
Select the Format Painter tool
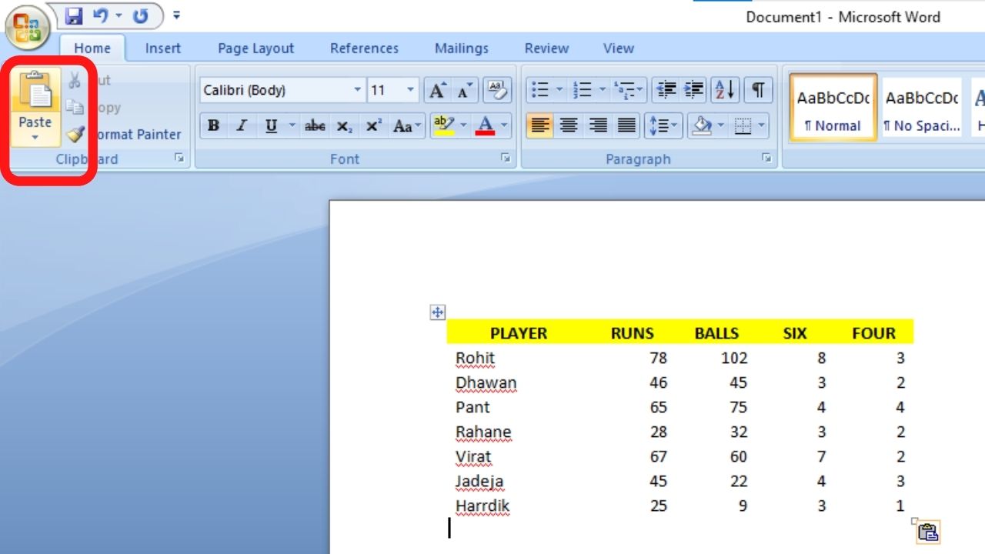point(75,134)
